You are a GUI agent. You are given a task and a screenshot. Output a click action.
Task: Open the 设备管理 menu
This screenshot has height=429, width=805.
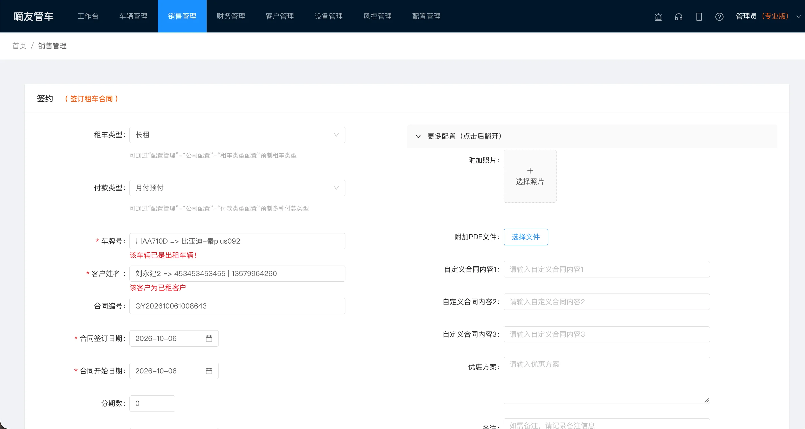tap(329, 16)
